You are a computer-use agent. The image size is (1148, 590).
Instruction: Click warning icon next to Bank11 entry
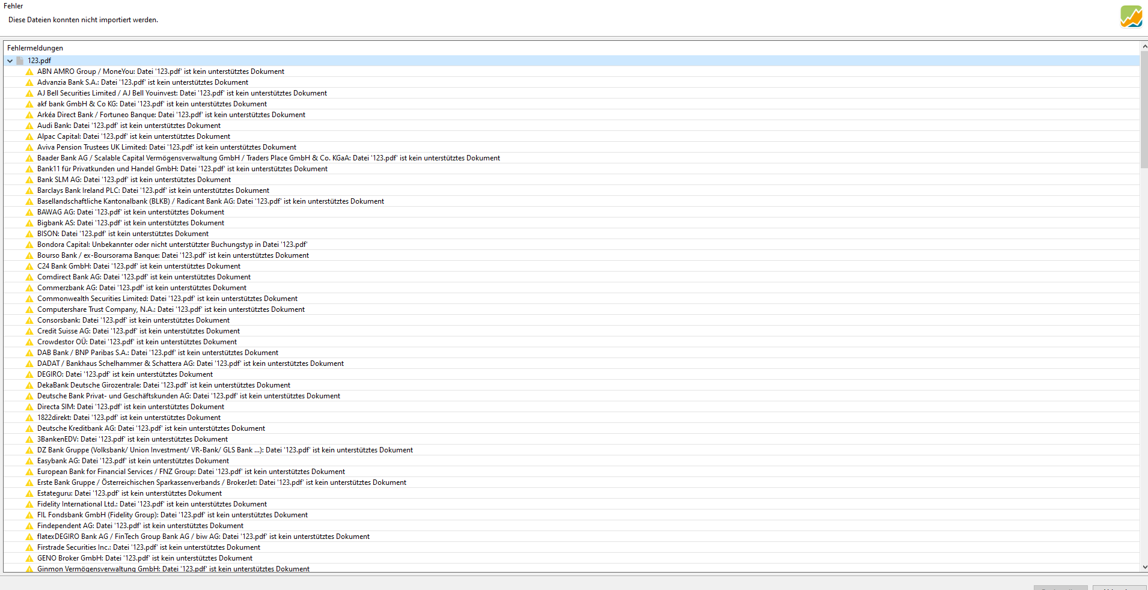coord(29,169)
